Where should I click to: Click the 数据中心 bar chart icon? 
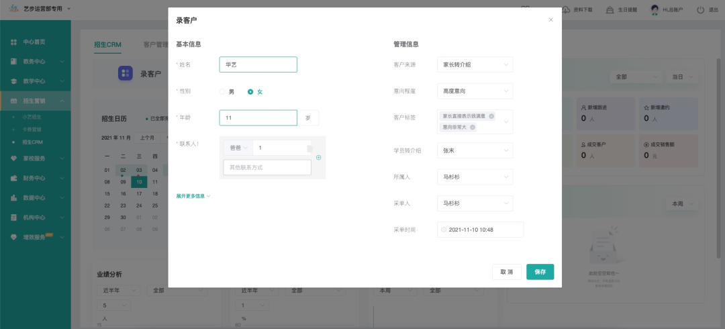pyautogui.click(x=14, y=198)
